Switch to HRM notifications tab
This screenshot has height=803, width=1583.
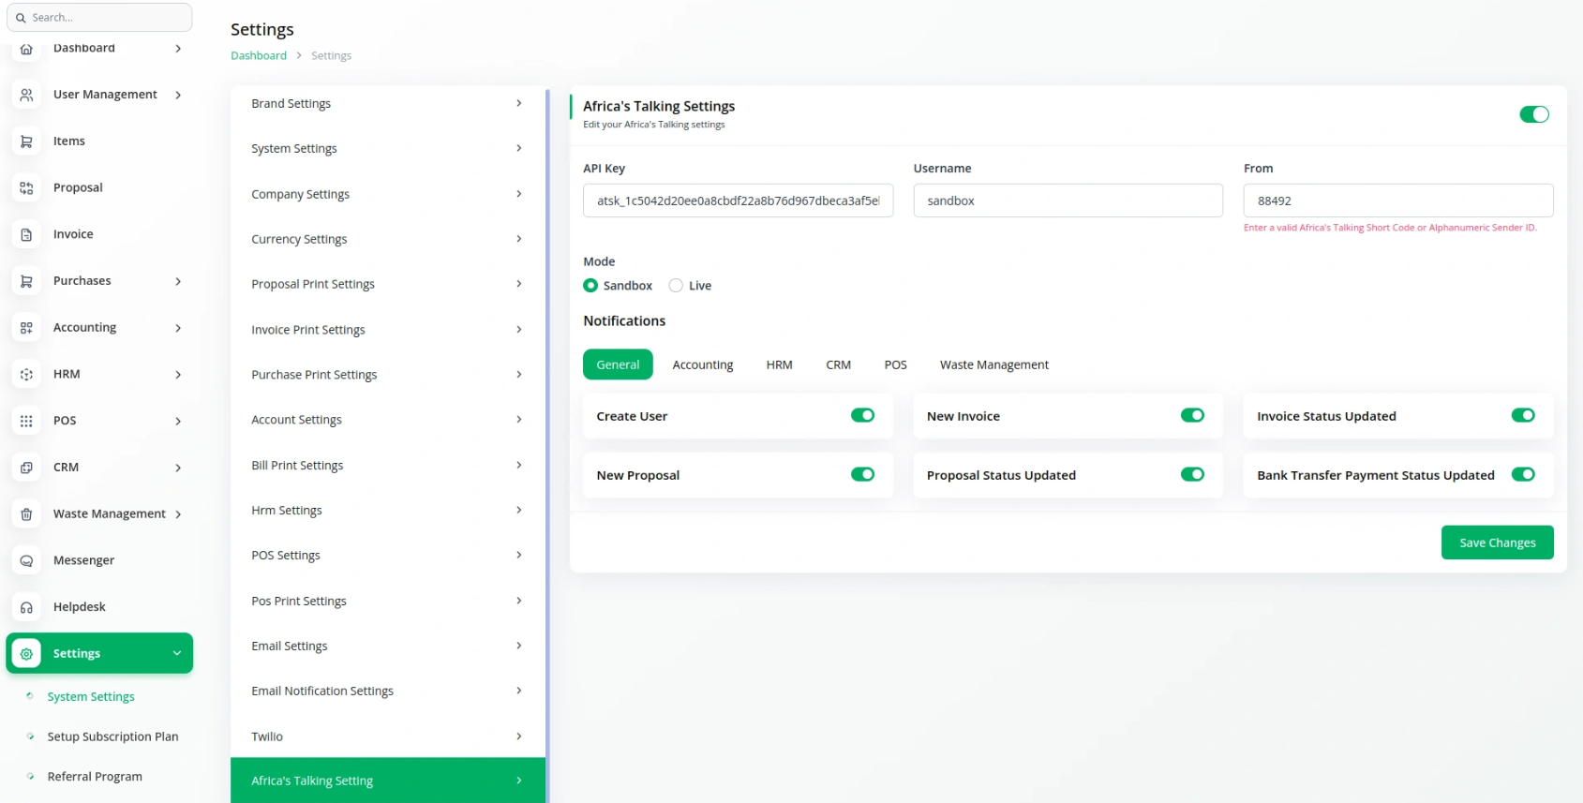[x=779, y=364]
